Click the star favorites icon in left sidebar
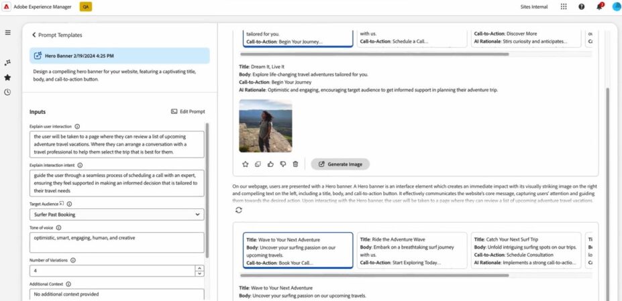The height and width of the screenshot is (301, 622). pyautogui.click(x=7, y=77)
